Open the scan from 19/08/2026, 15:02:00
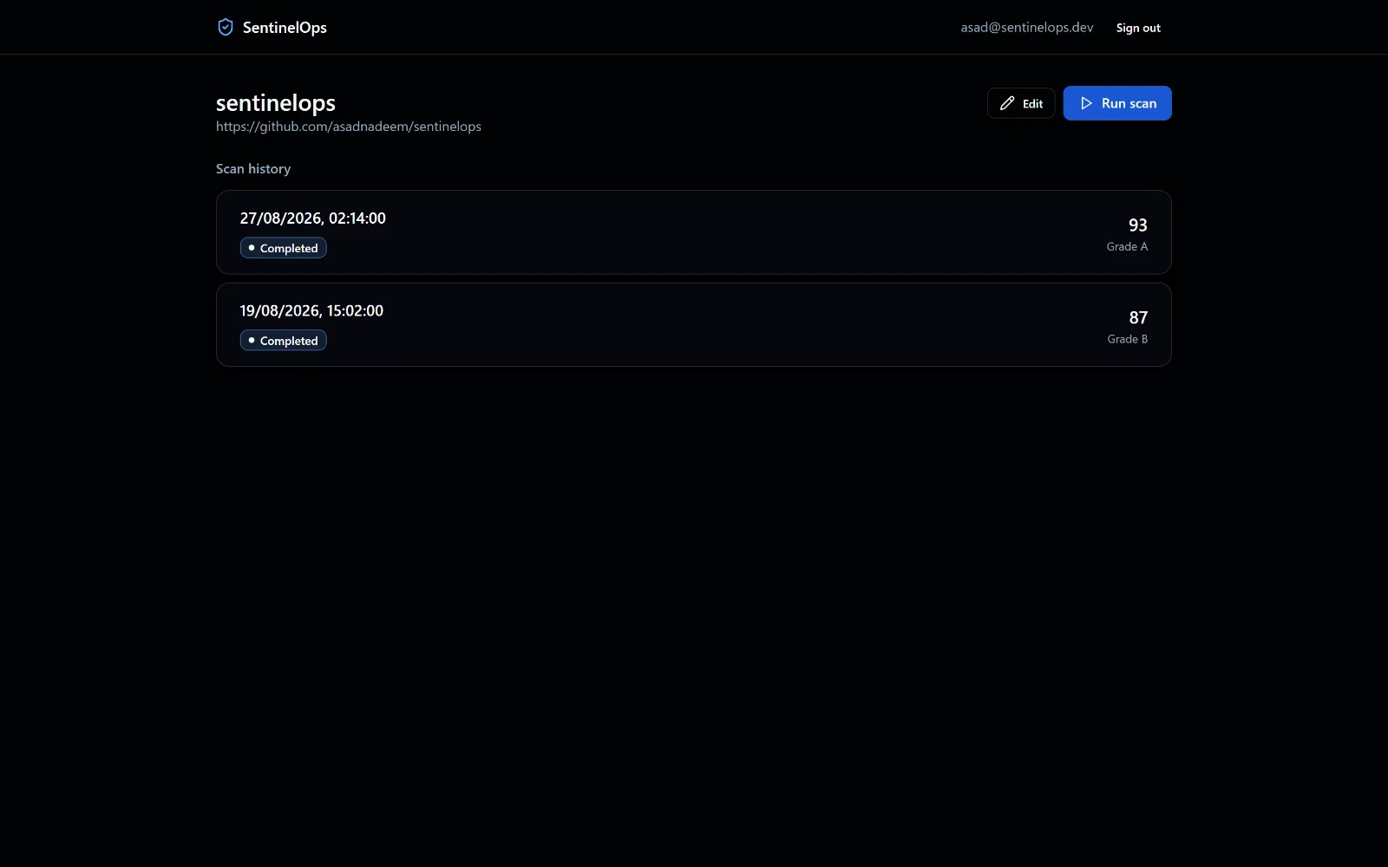Screen dimensions: 1388x867 (x=694, y=324)
